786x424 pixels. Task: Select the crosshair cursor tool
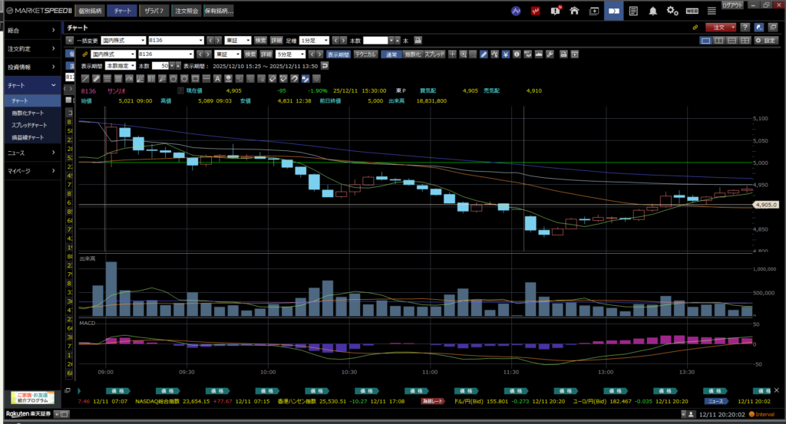tap(453, 54)
